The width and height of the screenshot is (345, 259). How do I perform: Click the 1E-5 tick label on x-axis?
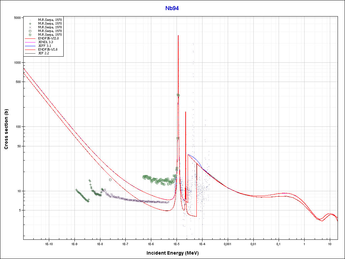pos(176,243)
